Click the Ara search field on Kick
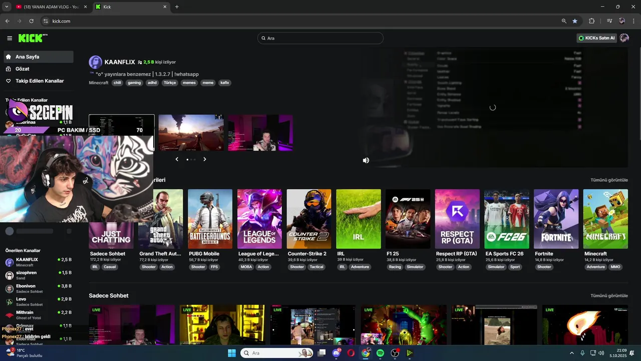Image resolution: width=641 pixels, height=361 pixels. 320,38
